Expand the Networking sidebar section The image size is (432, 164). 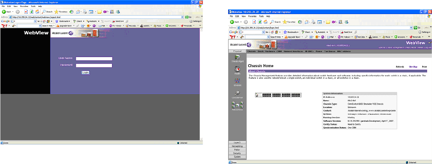238,146
